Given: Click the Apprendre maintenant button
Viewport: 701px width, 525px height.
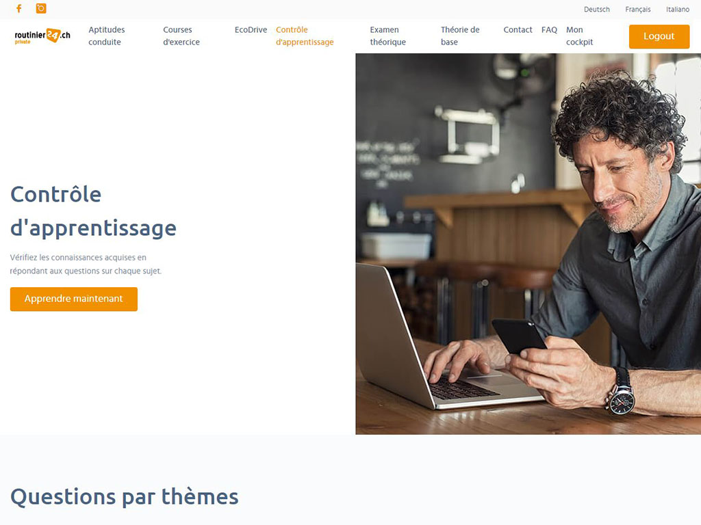Looking at the screenshot, I should [x=74, y=299].
